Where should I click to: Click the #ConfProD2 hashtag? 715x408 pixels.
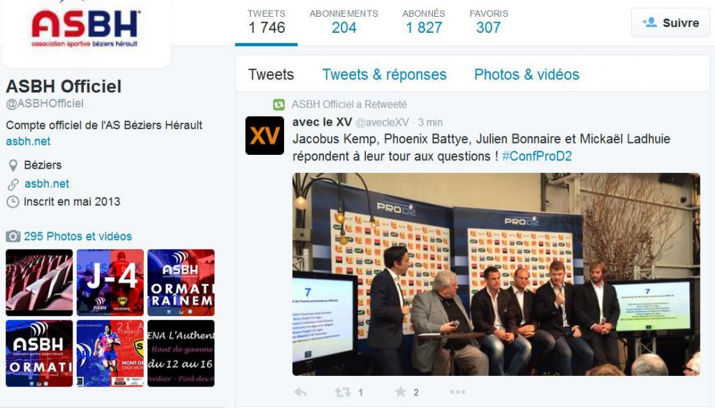pyautogui.click(x=537, y=156)
